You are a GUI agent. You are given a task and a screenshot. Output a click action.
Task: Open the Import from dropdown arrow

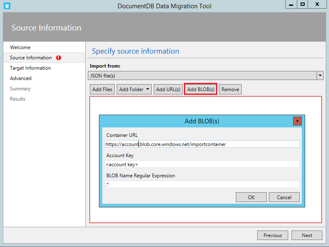(x=320, y=75)
